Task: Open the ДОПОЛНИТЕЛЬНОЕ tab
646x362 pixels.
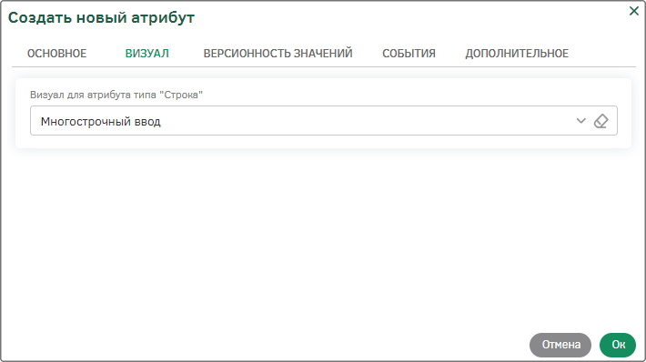Action: tap(517, 54)
